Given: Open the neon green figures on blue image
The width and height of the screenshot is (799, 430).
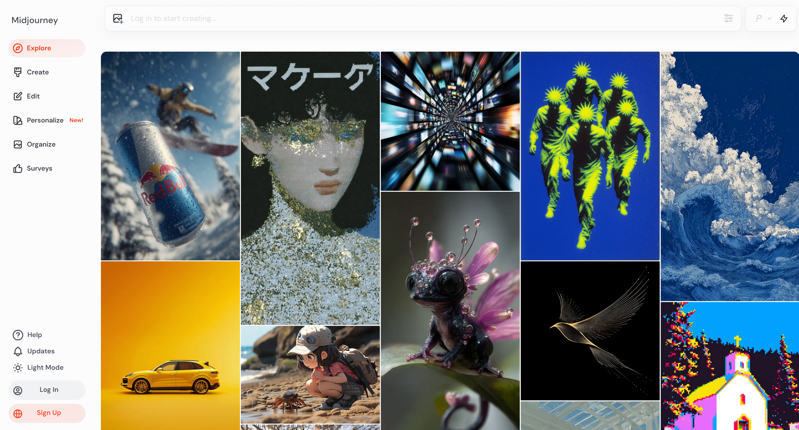Looking at the screenshot, I should tap(590, 156).
